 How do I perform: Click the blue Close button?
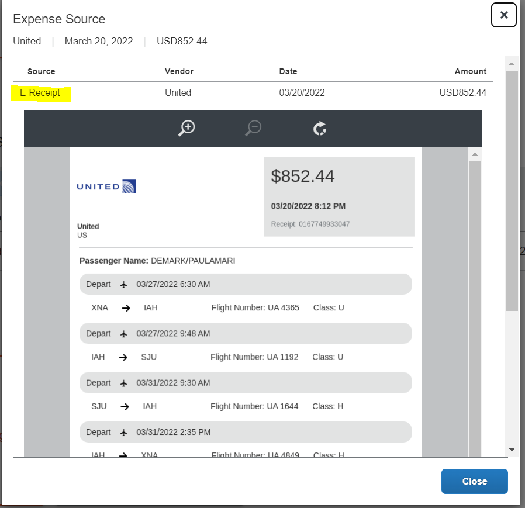pyautogui.click(x=475, y=481)
